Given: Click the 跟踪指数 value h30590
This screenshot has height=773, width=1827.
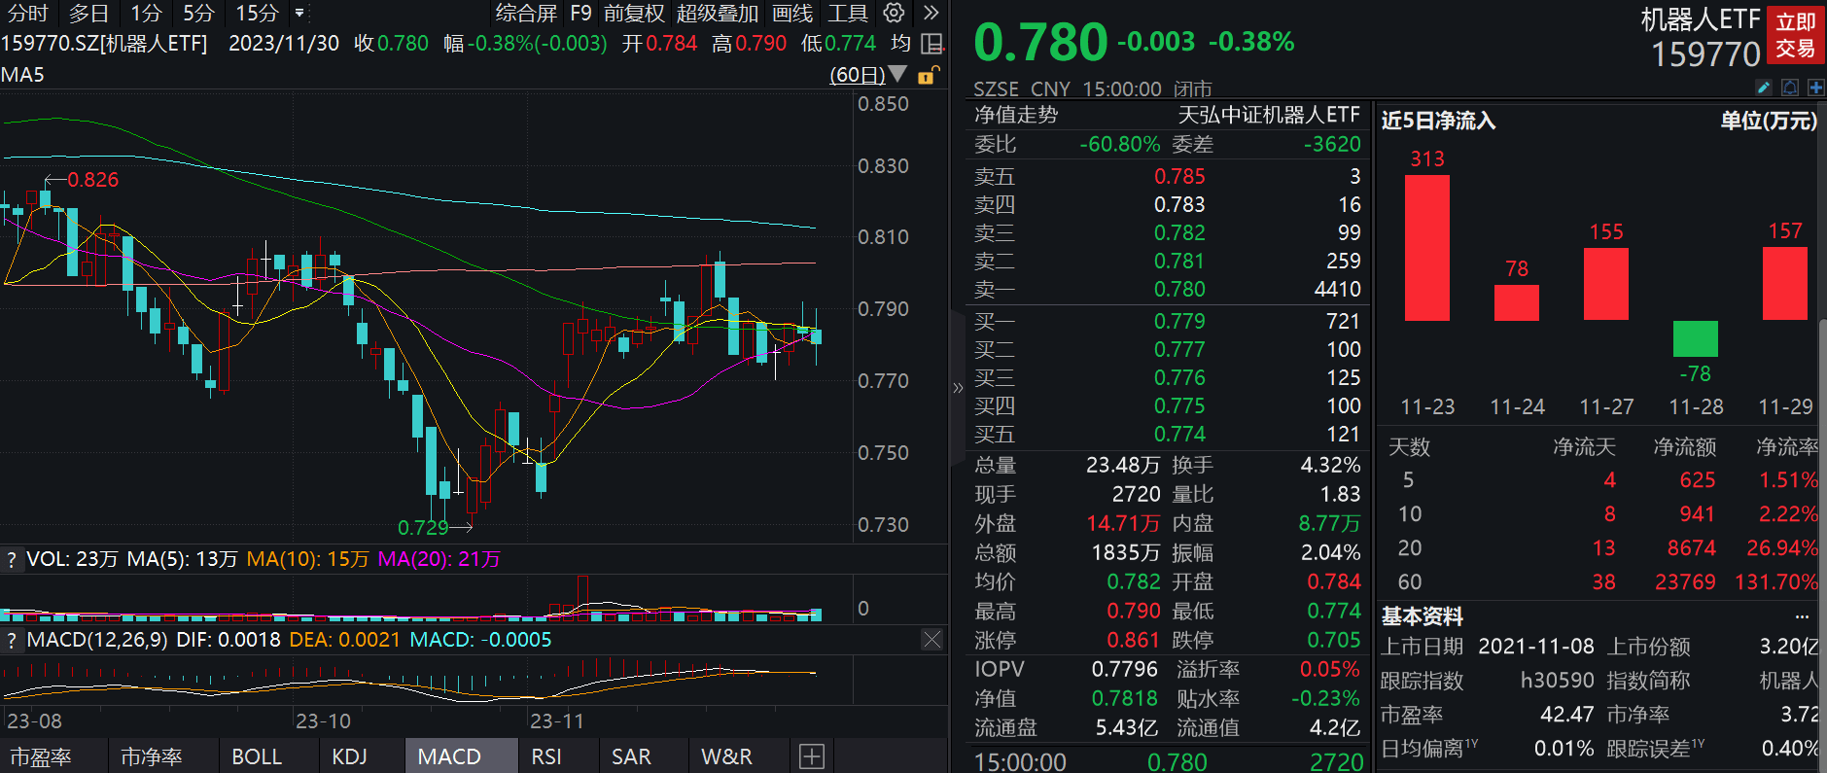Looking at the screenshot, I should (1558, 681).
